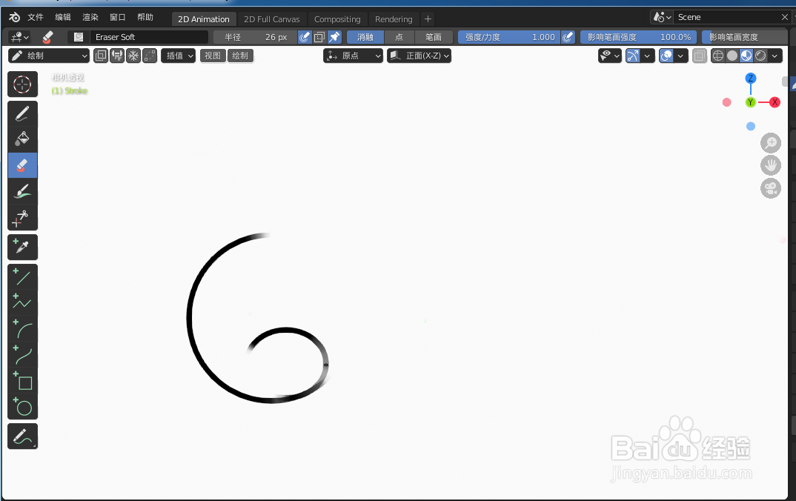The width and height of the screenshot is (796, 501).
Task: Select the Annotate tool
Action: click(22, 437)
